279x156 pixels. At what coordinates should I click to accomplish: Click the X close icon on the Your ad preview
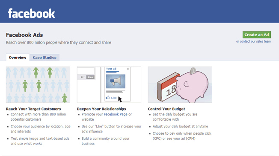pos(128,69)
